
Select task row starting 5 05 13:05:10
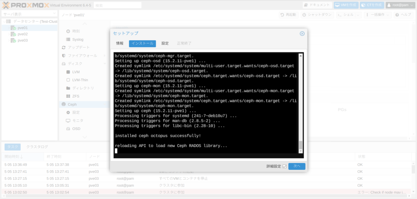point(206,186)
